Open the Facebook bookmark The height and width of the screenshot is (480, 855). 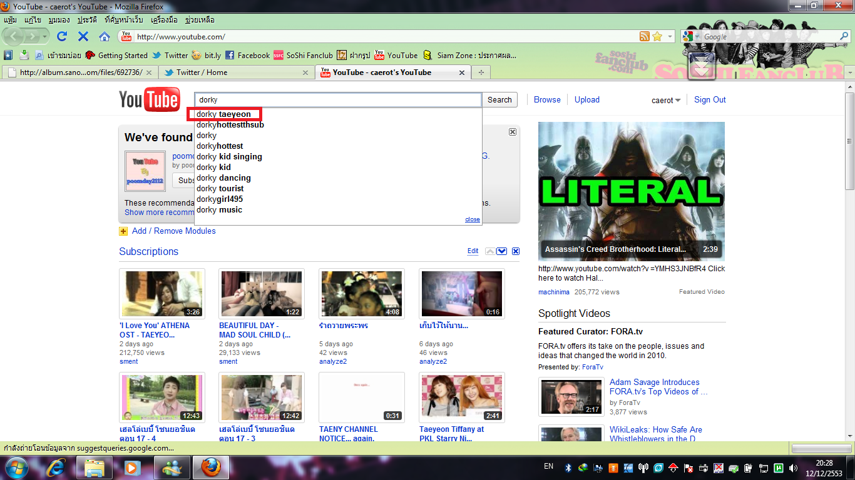tap(247, 55)
